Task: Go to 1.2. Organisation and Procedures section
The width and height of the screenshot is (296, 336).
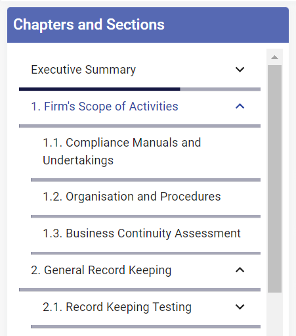Action: click(132, 197)
